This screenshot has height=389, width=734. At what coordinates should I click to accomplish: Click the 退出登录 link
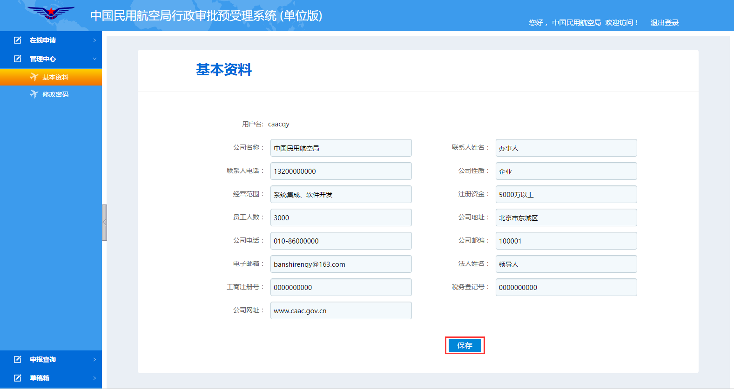pos(664,22)
